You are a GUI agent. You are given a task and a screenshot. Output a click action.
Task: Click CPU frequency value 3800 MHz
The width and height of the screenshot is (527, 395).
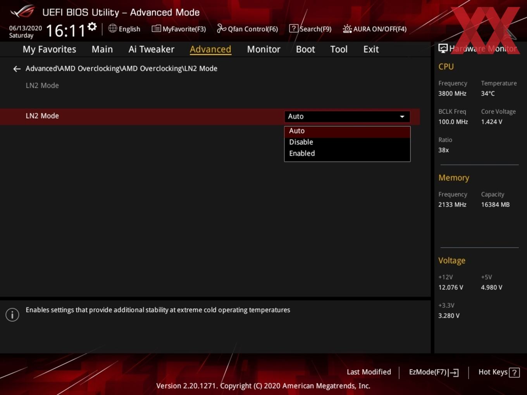click(x=452, y=93)
